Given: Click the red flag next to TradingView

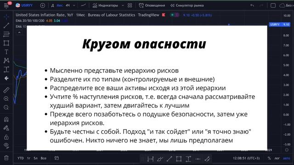Looking at the screenshot, I should click(x=164, y=15).
